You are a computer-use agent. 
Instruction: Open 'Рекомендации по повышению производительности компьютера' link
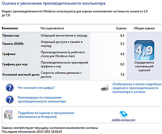[x=42, y=100]
